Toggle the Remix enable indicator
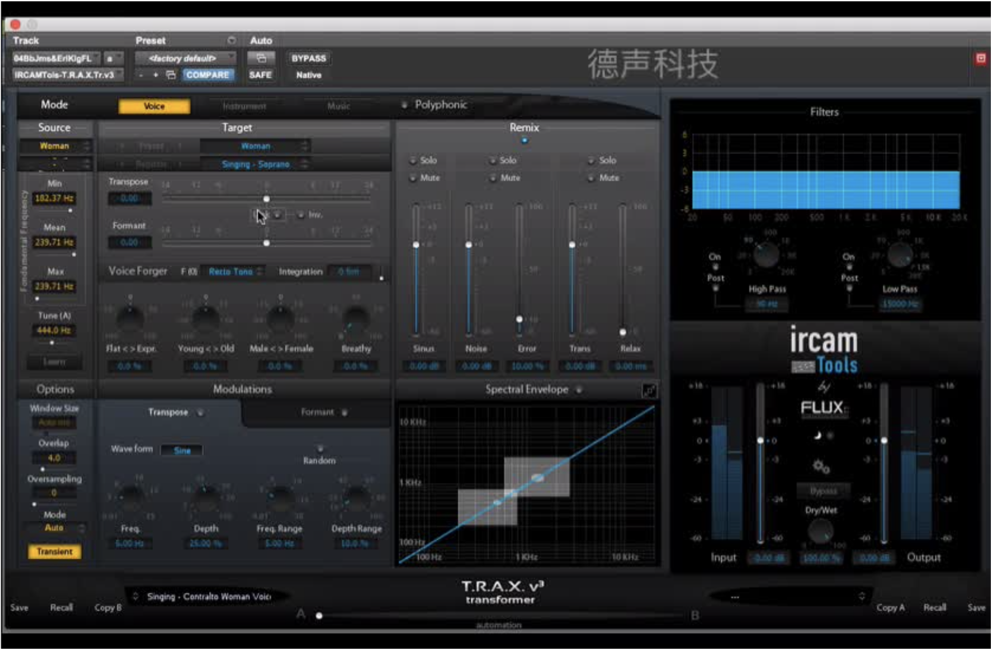This screenshot has height=649, width=991. [x=524, y=141]
